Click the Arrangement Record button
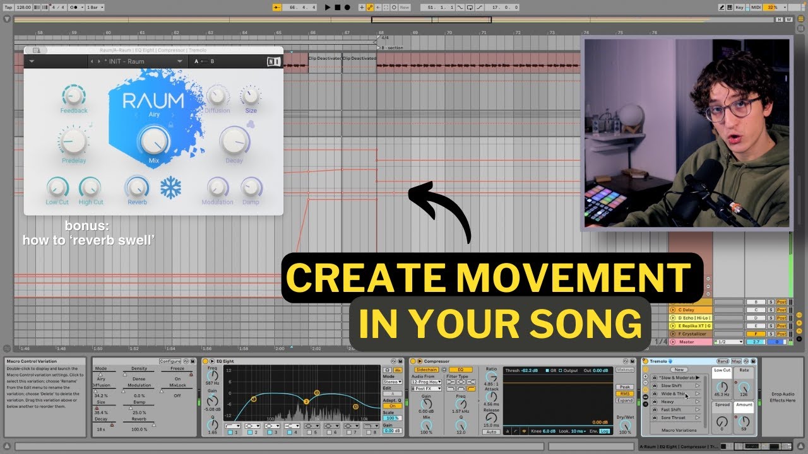Viewport: 808px width, 454px height. click(347, 7)
